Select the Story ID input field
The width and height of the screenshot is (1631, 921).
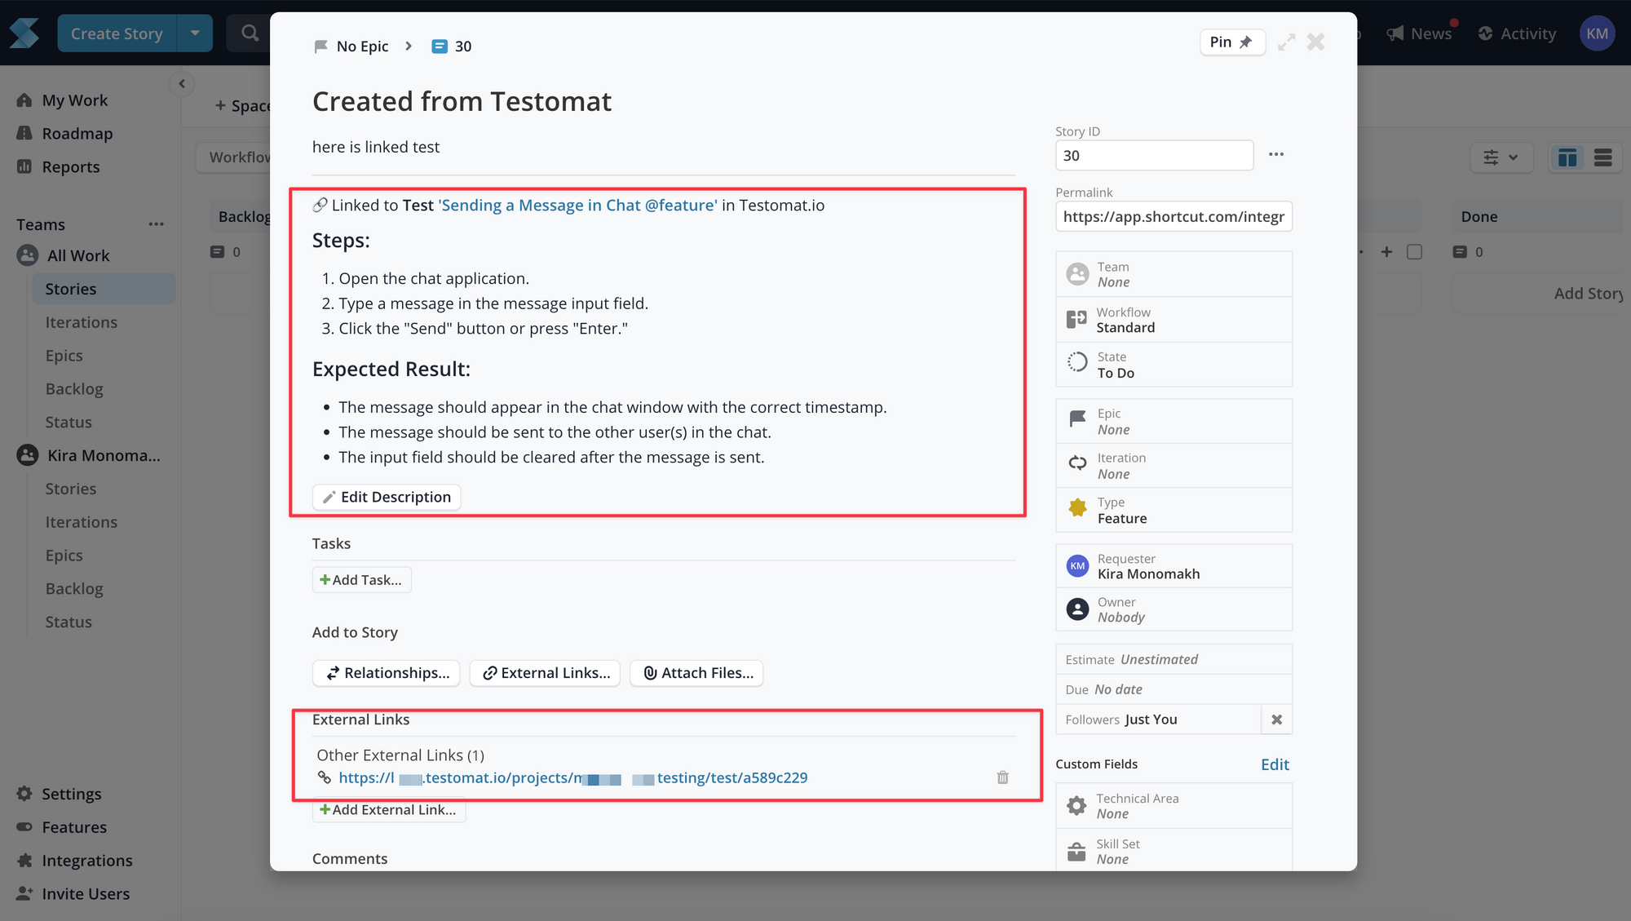click(x=1154, y=155)
